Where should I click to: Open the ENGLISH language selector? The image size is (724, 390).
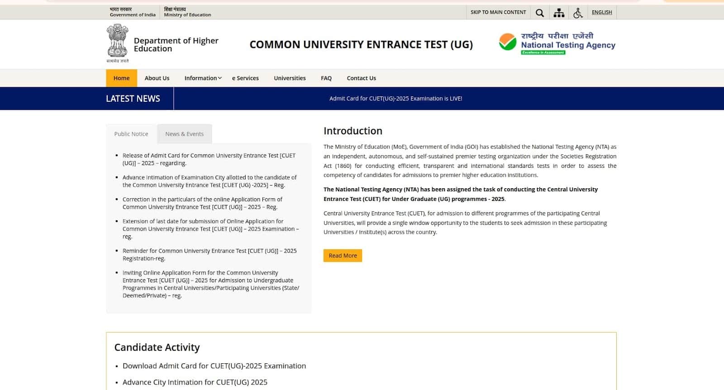click(x=601, y=12)
